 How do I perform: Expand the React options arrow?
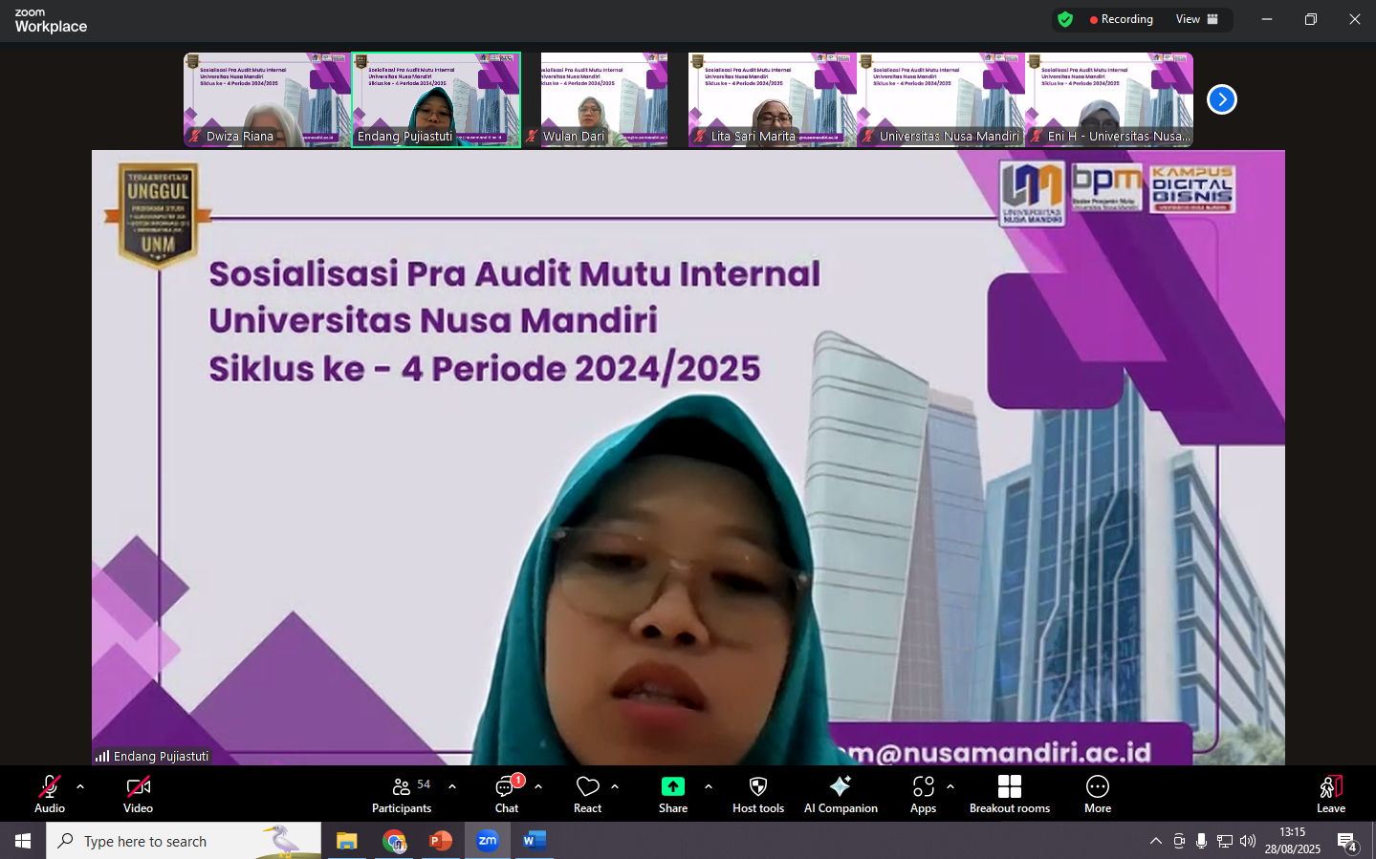click(x=615, y=786)
